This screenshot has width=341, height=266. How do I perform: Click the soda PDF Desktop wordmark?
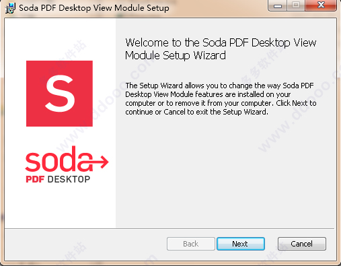[67, 164]
